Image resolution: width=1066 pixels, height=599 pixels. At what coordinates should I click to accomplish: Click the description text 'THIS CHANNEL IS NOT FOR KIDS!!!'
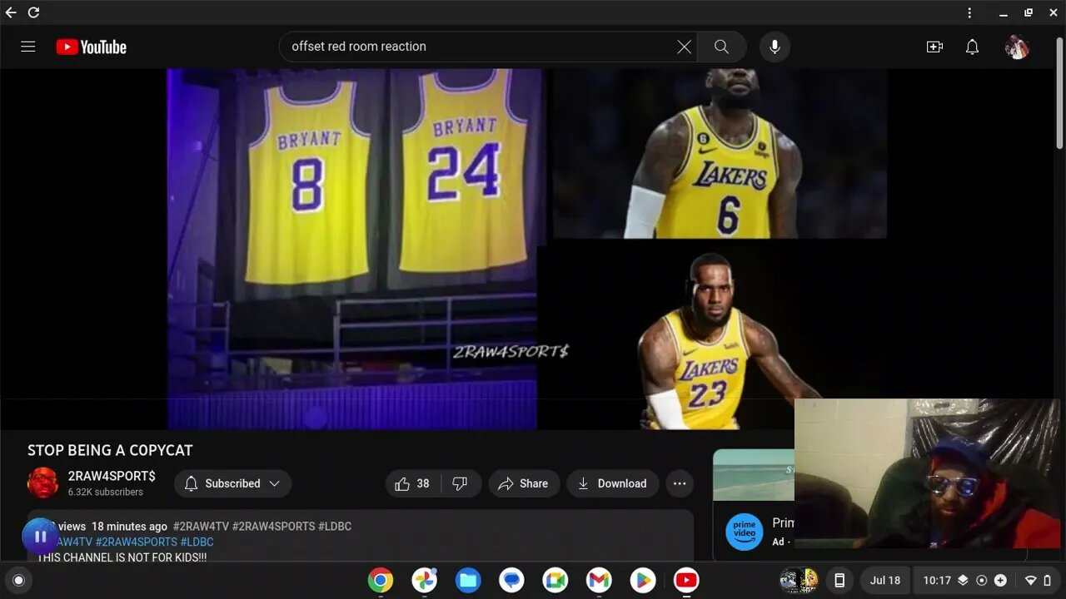122,557
